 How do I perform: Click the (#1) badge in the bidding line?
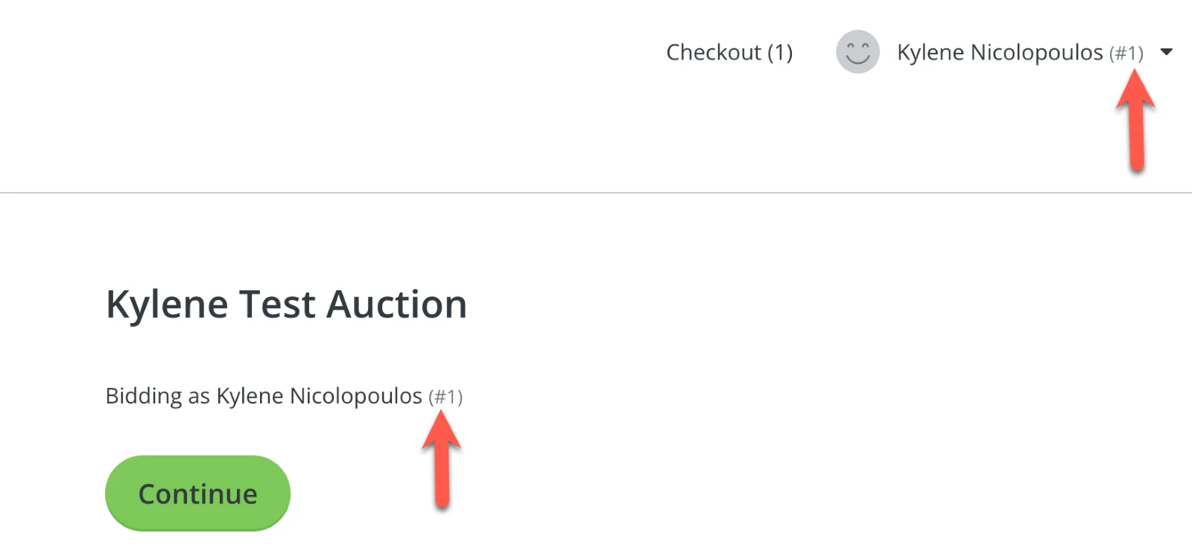(x=446, y=396)
